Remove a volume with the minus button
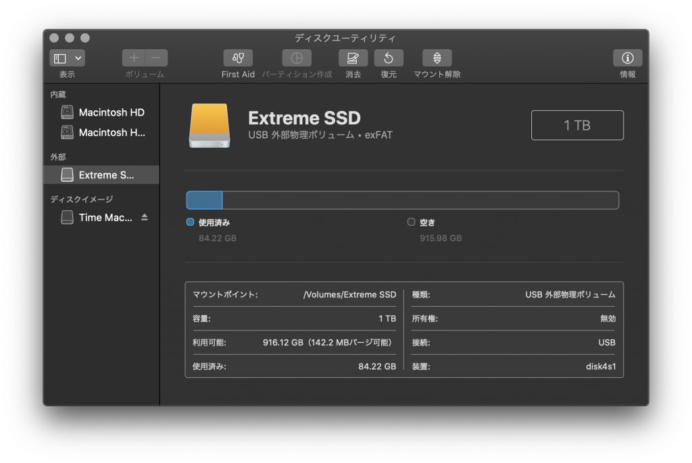The height and width of the screenshot is (463, 692). click(x=156, y=58)
